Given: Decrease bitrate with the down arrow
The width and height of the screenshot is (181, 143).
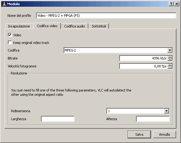Looking at the screenshot, I should point(170,59).
